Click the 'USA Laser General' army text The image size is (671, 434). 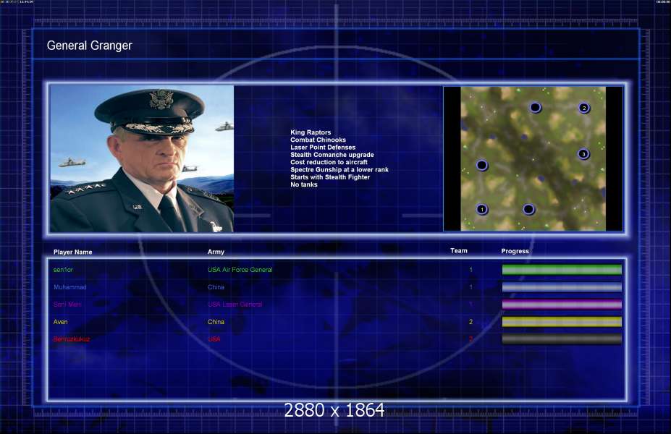pyautogui.click(x=235, y=305)
